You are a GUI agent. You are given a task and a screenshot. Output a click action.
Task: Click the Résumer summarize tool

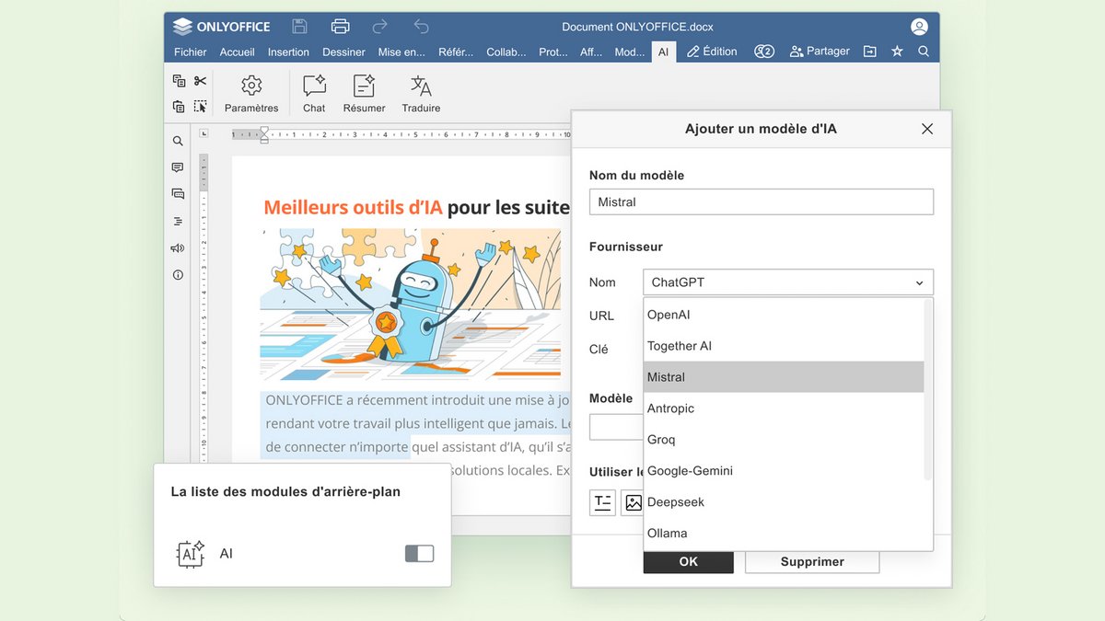click(x=364, y=94)
